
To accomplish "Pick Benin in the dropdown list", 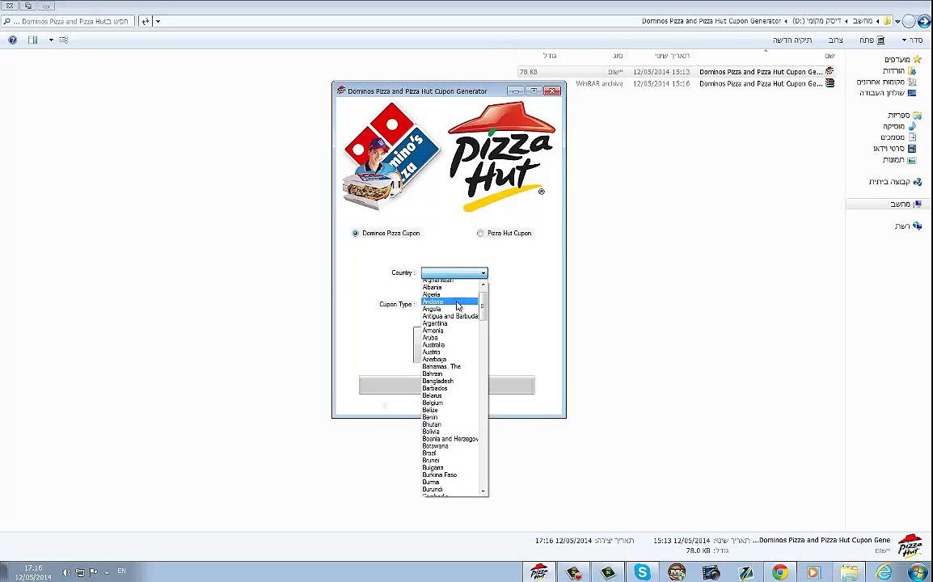I will point(450,417).
